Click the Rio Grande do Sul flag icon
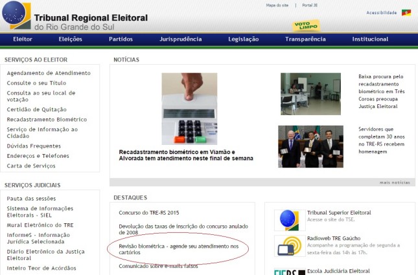The image size is (418, 275). 407,12
